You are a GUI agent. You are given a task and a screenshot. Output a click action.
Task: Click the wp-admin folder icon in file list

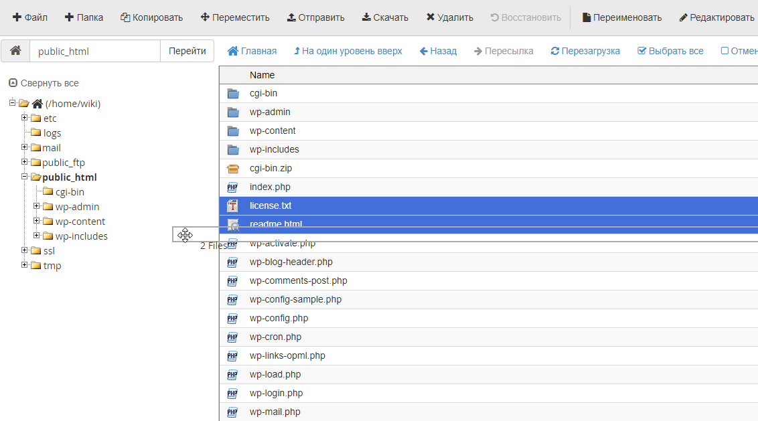(233, 112)
